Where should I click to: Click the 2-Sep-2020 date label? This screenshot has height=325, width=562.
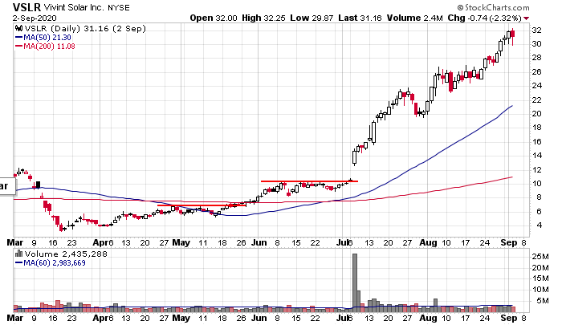point(35,18)
